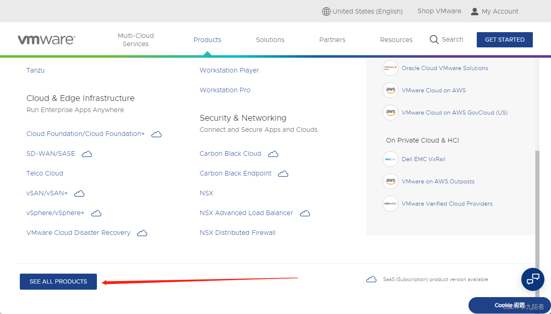This screenshot has width=551, height=314.
Task: Open the Products menu
Action: click(207, 40)
